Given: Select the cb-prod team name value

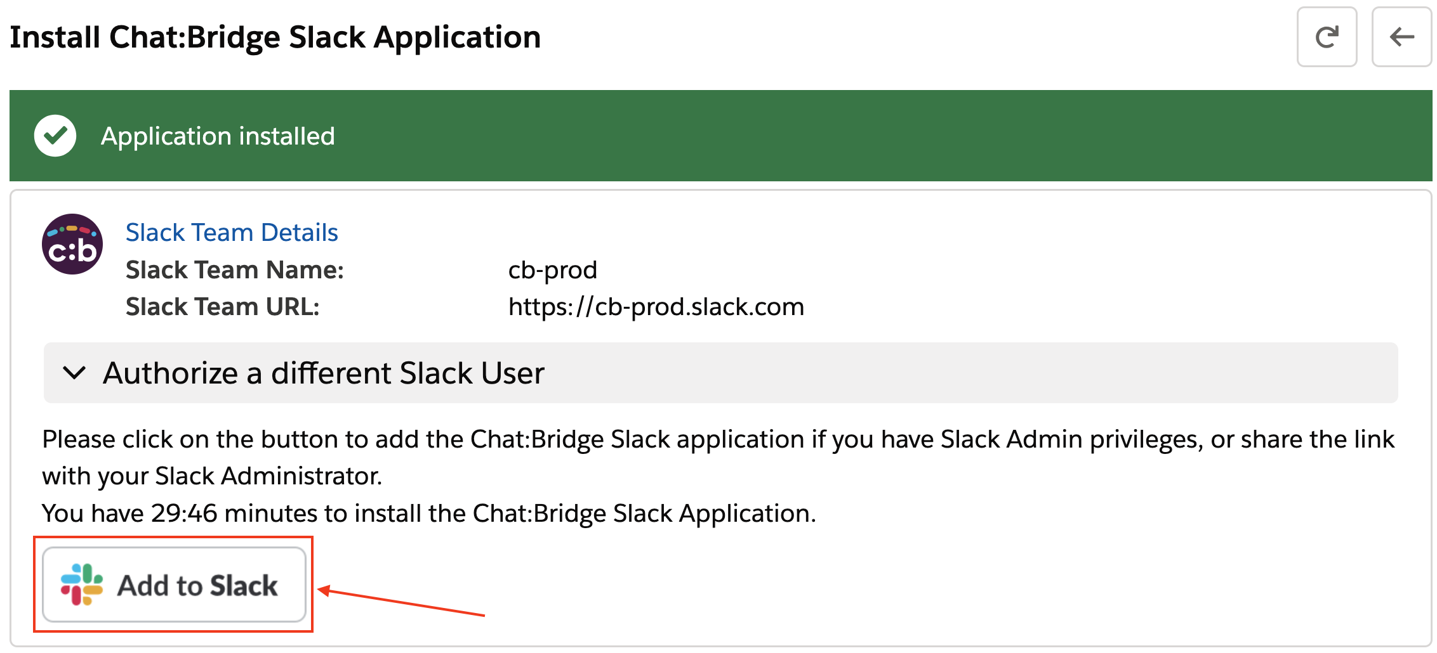Looking at the screenshot, I should 552,270.
